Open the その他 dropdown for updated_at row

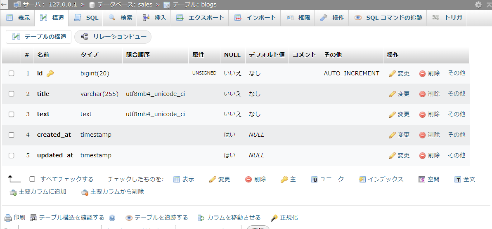point(456,155)
